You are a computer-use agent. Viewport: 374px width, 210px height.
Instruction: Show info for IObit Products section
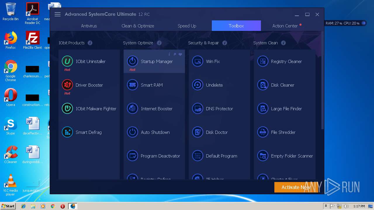tap(90, 43)
